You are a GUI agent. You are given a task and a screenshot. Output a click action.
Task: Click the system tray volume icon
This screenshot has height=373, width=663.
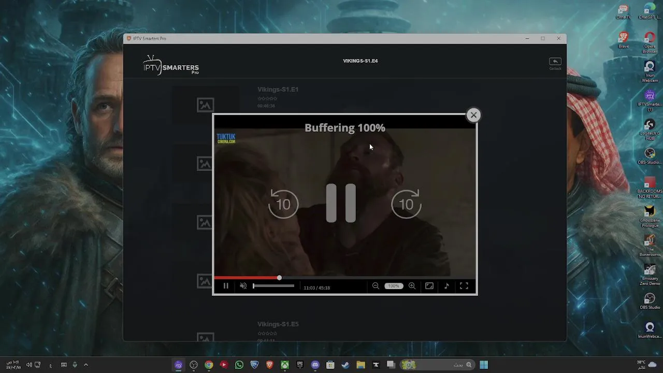[x=29, y=365]
